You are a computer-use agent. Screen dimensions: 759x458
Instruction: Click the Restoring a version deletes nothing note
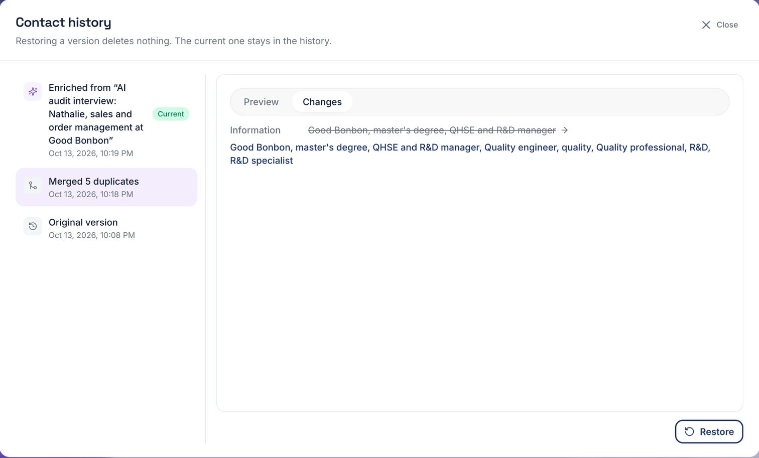tap(174, 41)
